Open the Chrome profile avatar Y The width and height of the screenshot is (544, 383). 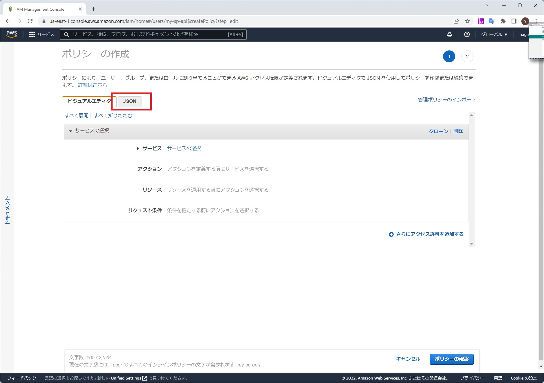[x=525, y=21]
